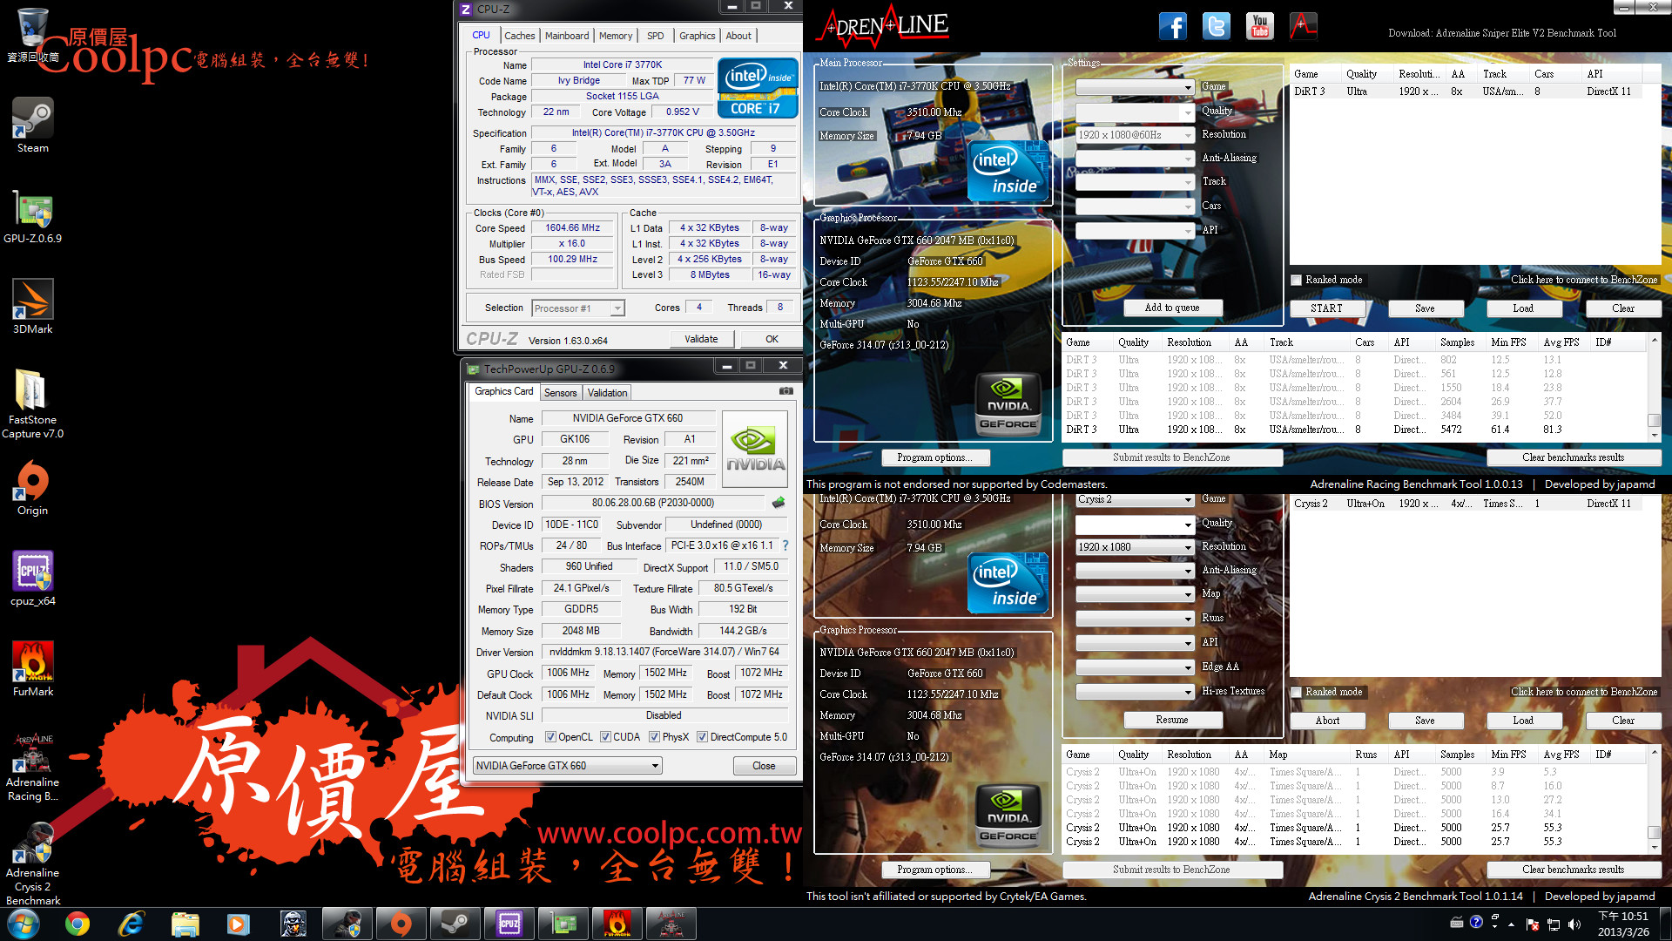Open the GPU-Z.0.6.9 desktop icon
Image resolution: width=1672 pixels, height=941 pixels.
[x=33, y=215]
